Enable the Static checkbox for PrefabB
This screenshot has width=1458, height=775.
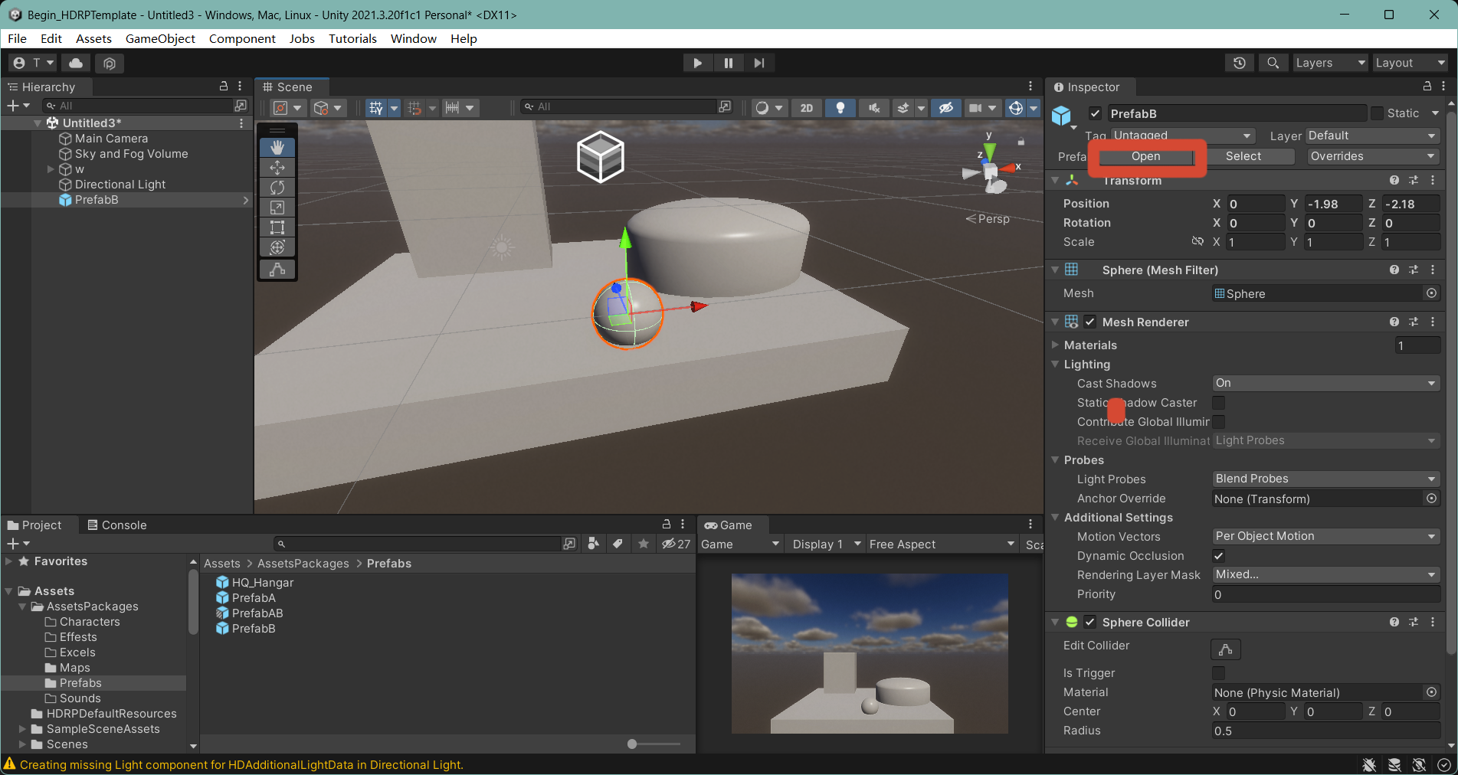point(1378,113)
